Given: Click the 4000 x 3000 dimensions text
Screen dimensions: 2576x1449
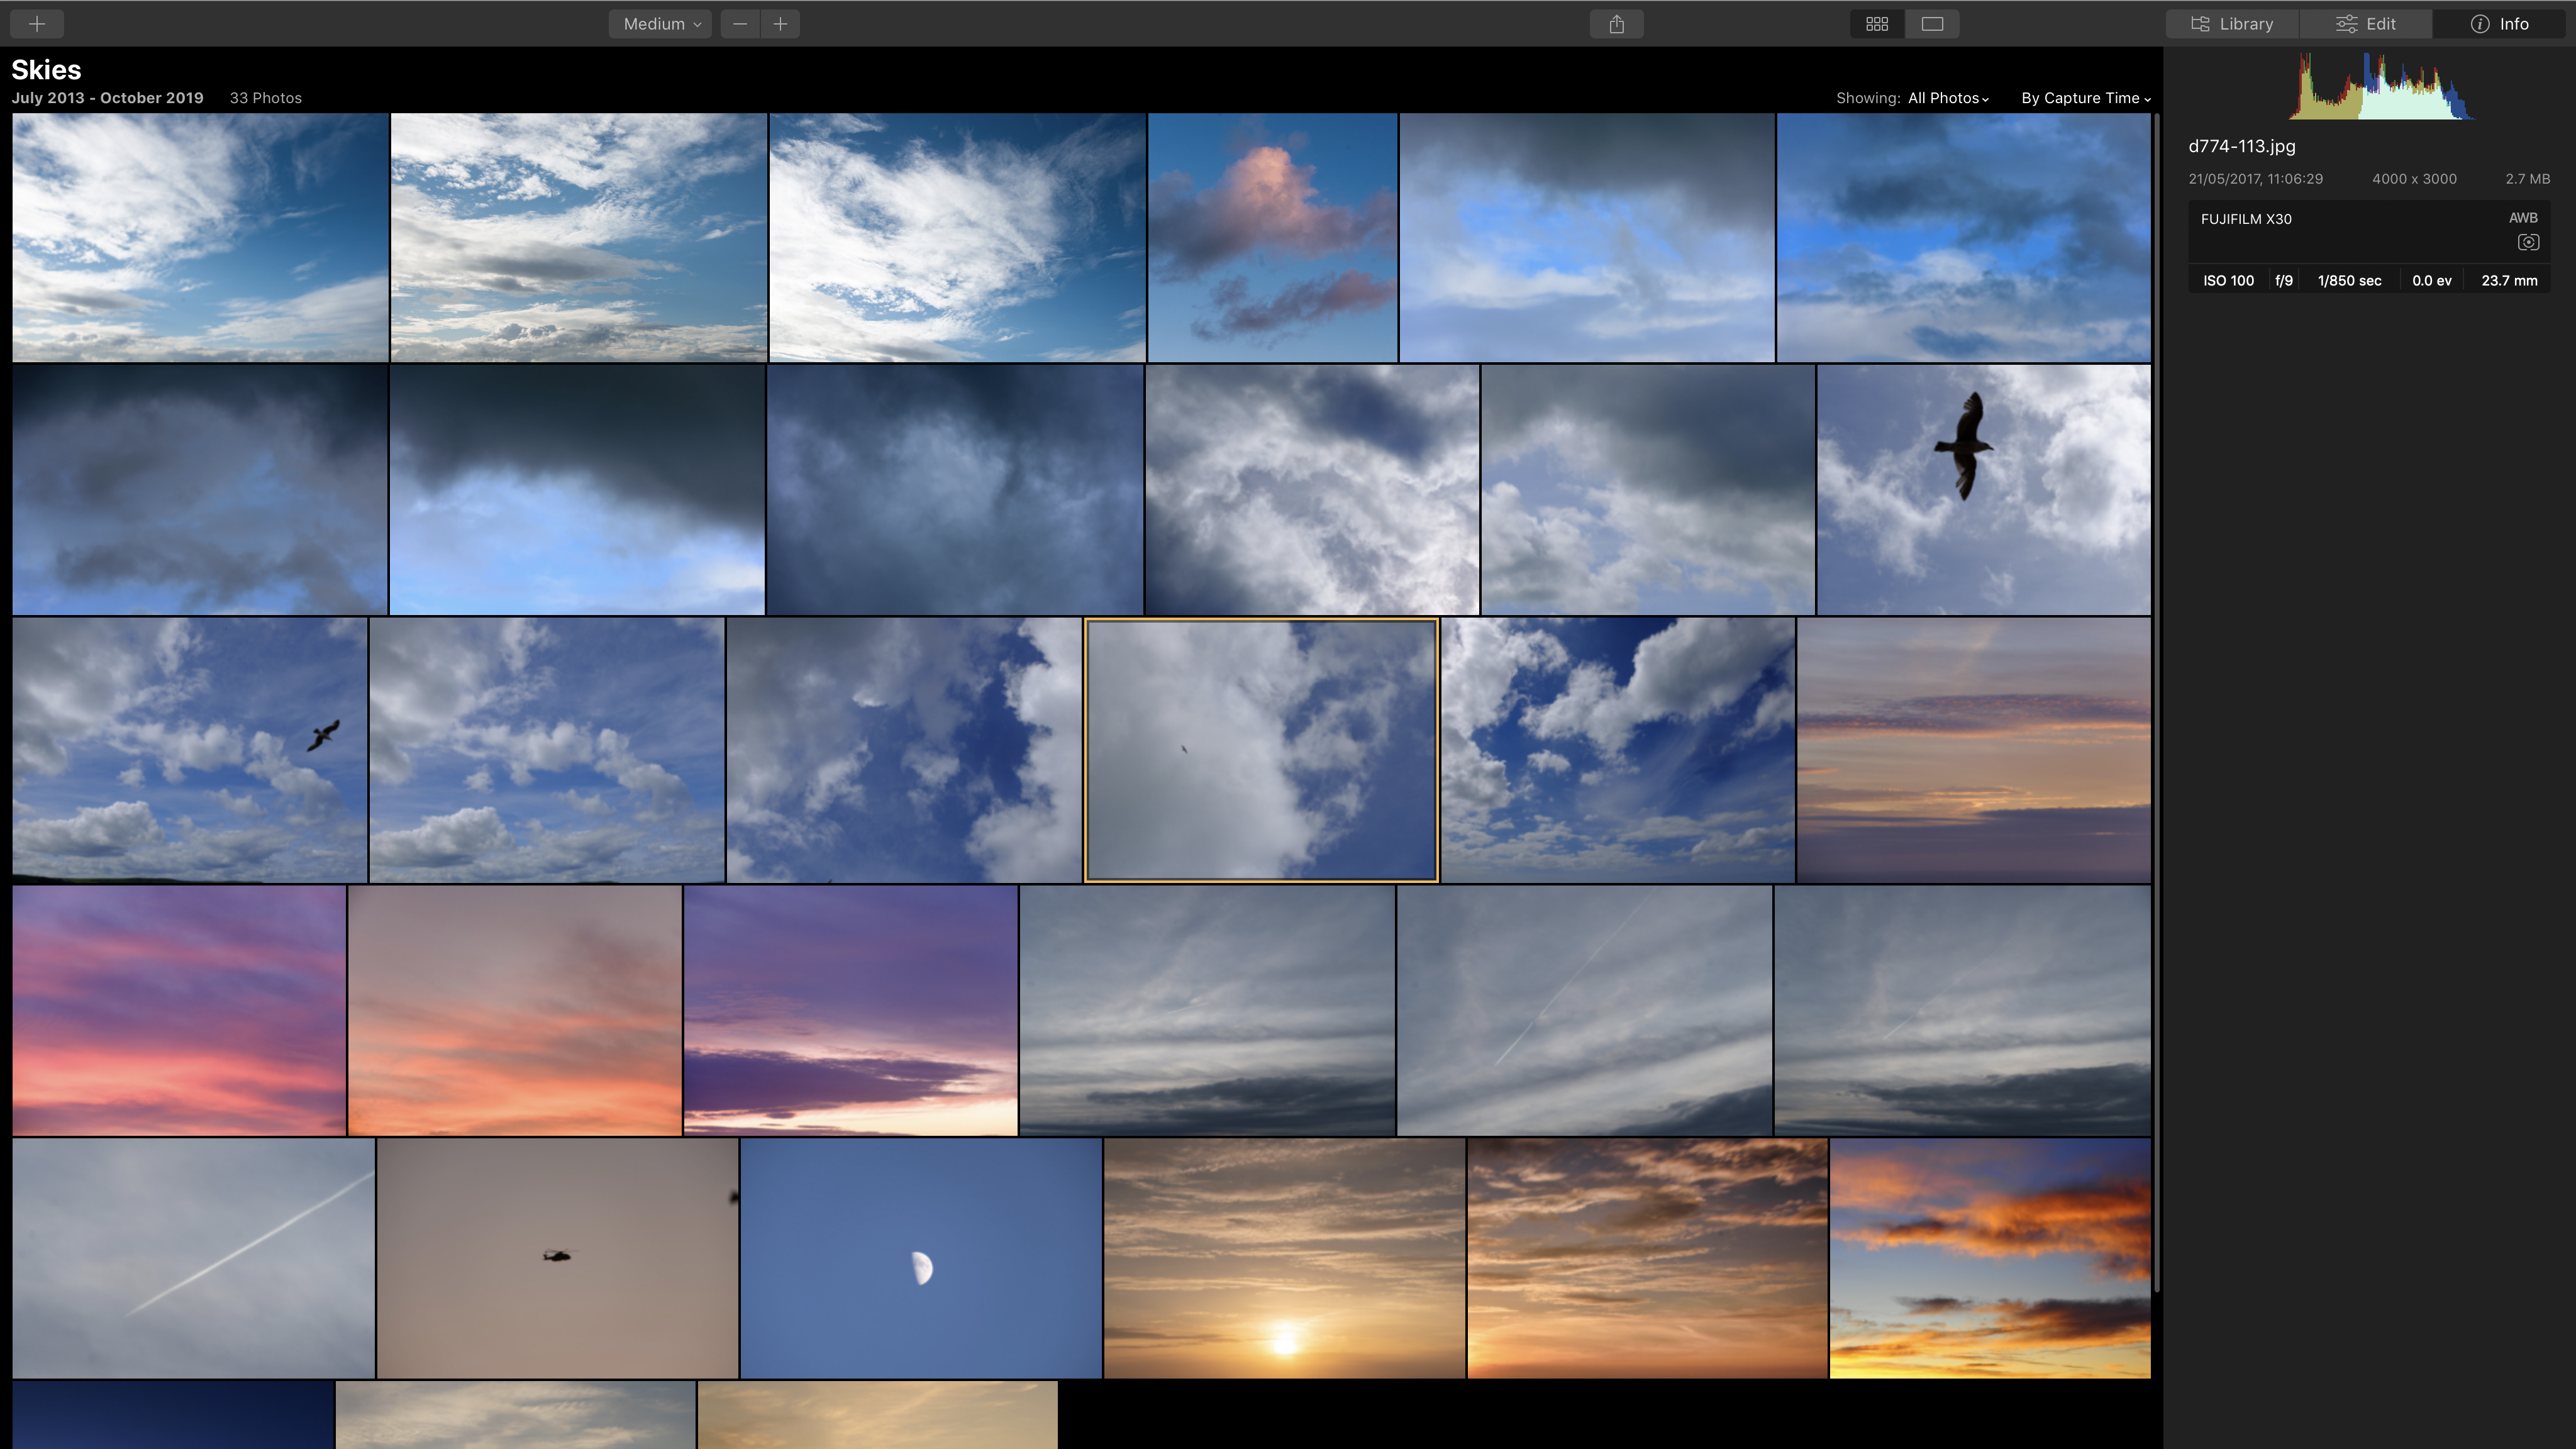Looking at the screenshot, I should tap(2414, 179).
